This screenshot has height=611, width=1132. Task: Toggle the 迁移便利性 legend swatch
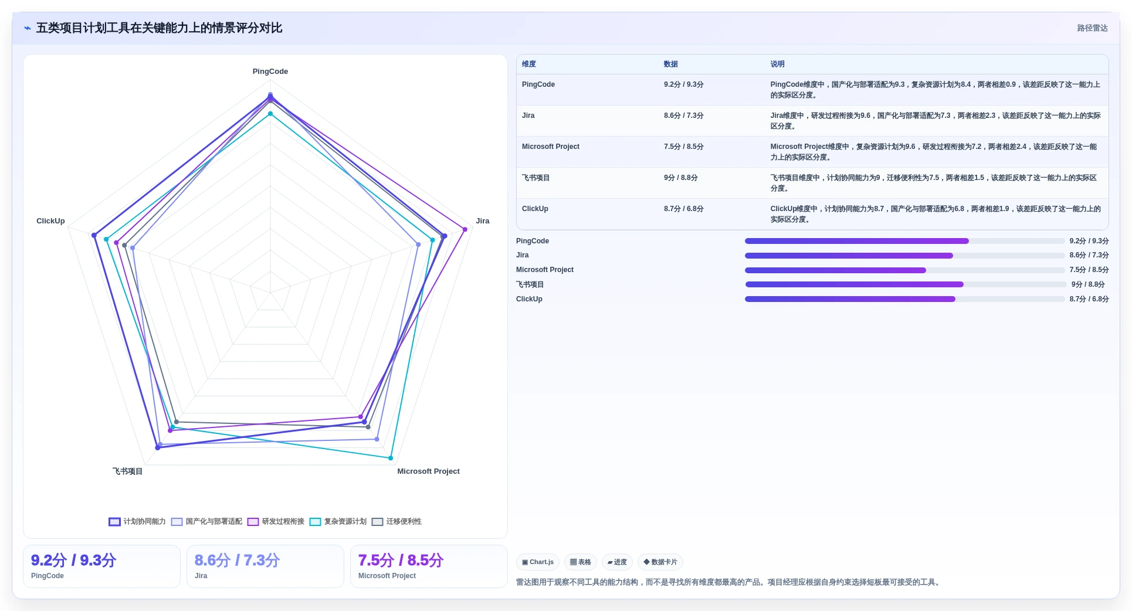pos(377,522)
